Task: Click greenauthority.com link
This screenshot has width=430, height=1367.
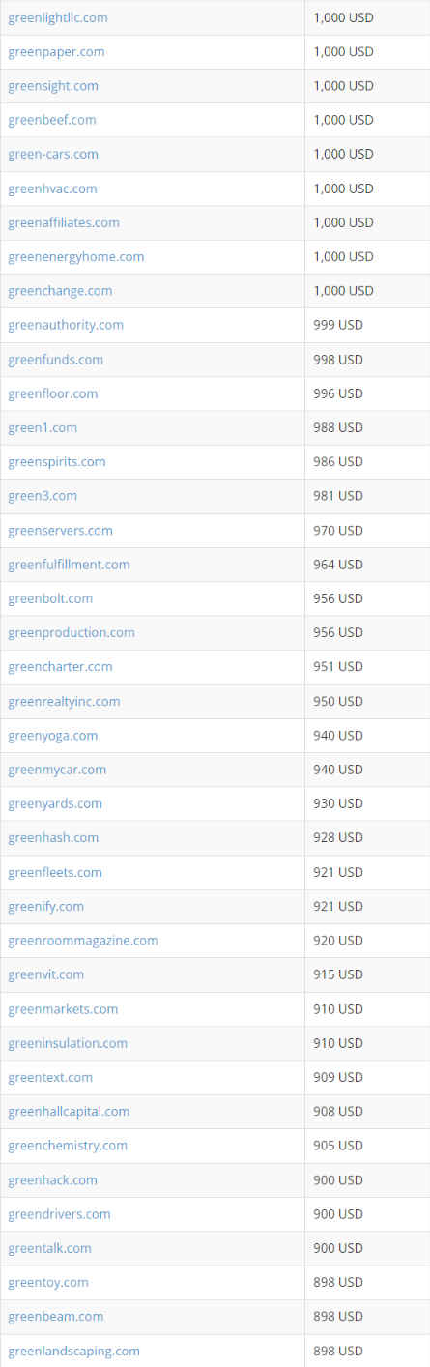Action: coord(66,325)
